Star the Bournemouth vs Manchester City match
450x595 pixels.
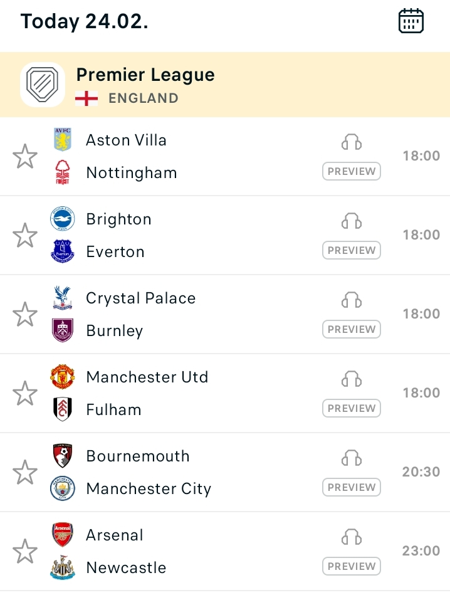click(25, 472)
